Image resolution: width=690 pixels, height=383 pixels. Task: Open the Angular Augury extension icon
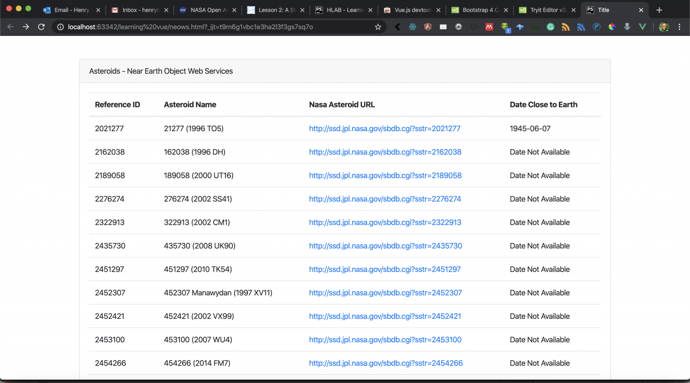(428, 27)
